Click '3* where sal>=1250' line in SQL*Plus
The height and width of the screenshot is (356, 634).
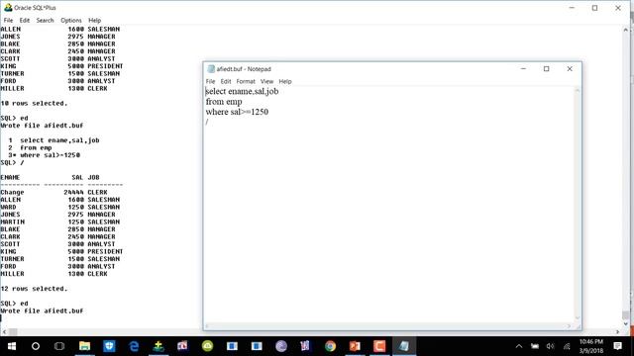click(44, 155)
